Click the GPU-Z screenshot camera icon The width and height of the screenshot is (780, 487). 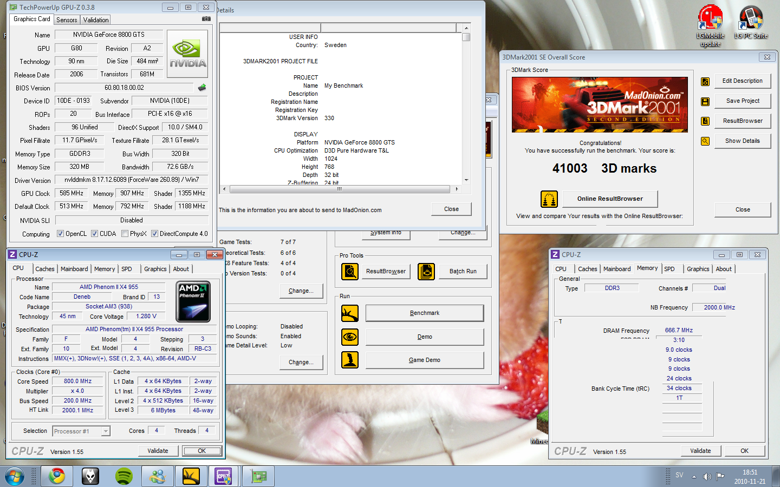(x=206, y=19)
